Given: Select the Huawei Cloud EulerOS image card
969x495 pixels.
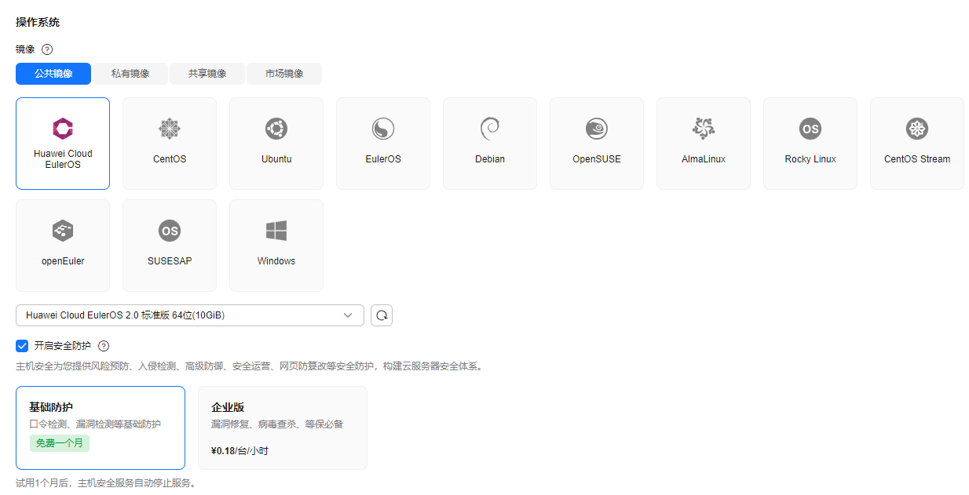Looking at the screenshot, I should coord(63,144).
